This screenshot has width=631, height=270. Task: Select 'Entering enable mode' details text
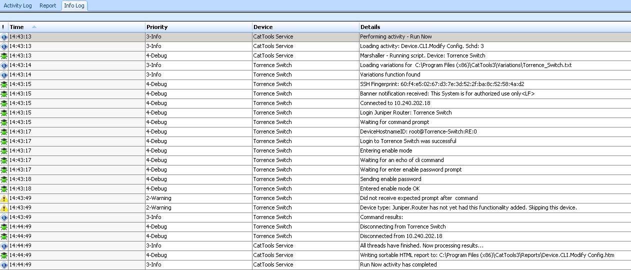click(x=386, y=150)
